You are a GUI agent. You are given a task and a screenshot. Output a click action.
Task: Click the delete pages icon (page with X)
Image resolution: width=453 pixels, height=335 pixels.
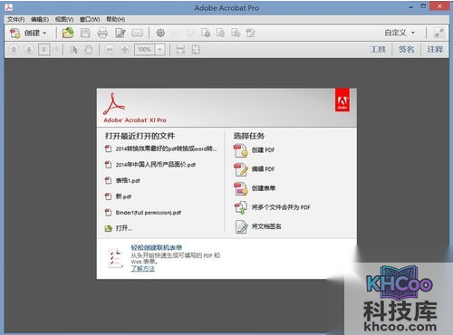click(x=206, y=33)
